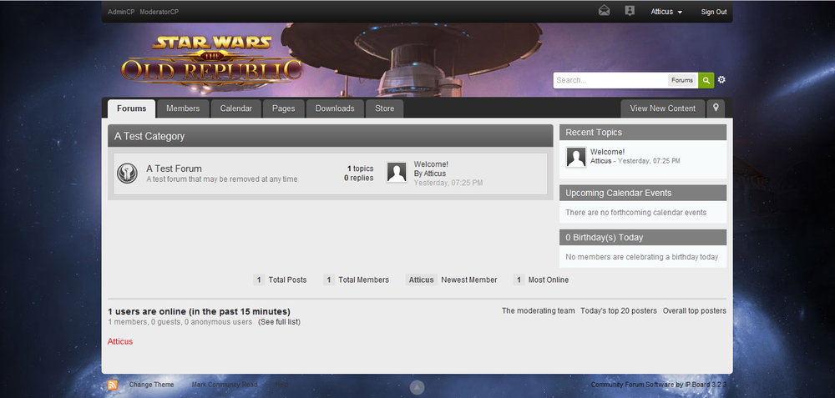Open the AdminCP link
This screenshot has height=398, width=835.
121,12
